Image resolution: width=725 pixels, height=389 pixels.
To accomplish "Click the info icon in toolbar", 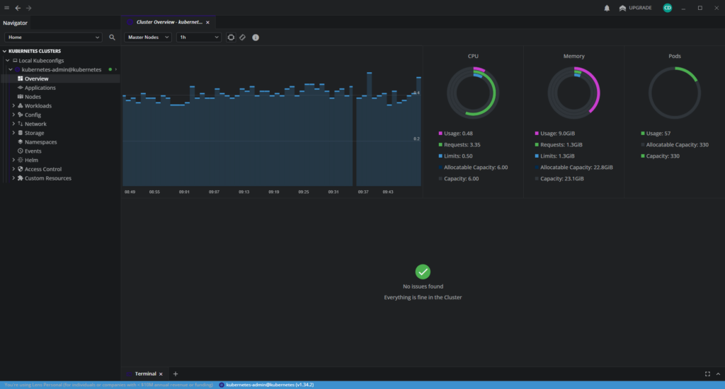I will 256,37.
